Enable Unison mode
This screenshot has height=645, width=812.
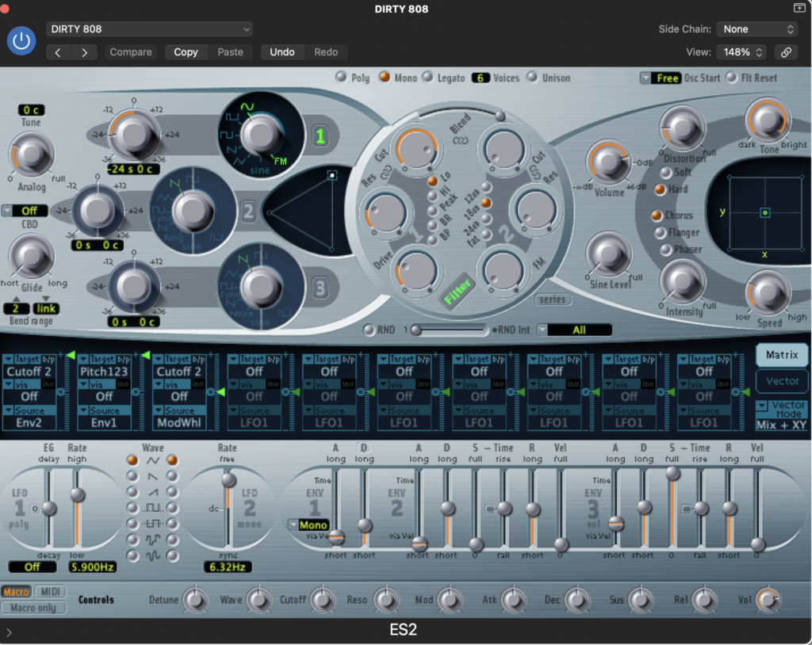click(x=531, y=78)
